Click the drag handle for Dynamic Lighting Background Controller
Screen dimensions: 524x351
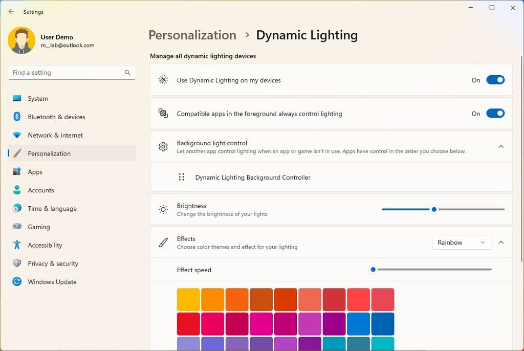tap(181, 177)
